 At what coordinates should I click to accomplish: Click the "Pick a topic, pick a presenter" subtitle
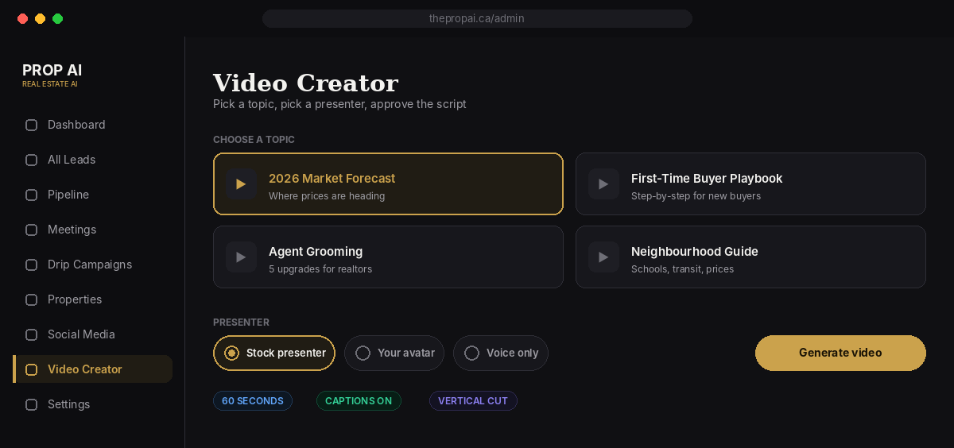coord(339,104)
